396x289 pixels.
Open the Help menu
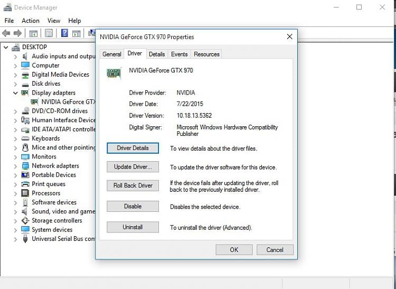click(x=74, y=21)
